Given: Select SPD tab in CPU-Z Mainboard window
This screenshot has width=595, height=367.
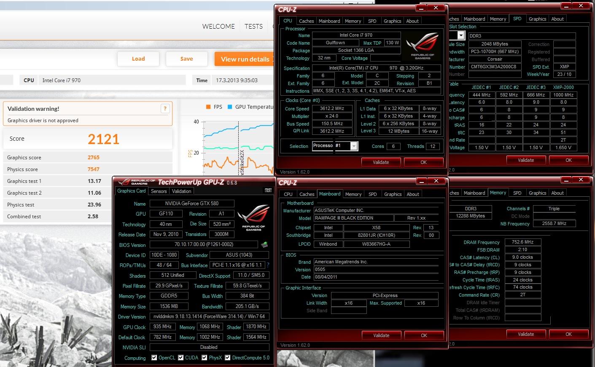Looking at the screenshot, I should [x=373, y=194].
